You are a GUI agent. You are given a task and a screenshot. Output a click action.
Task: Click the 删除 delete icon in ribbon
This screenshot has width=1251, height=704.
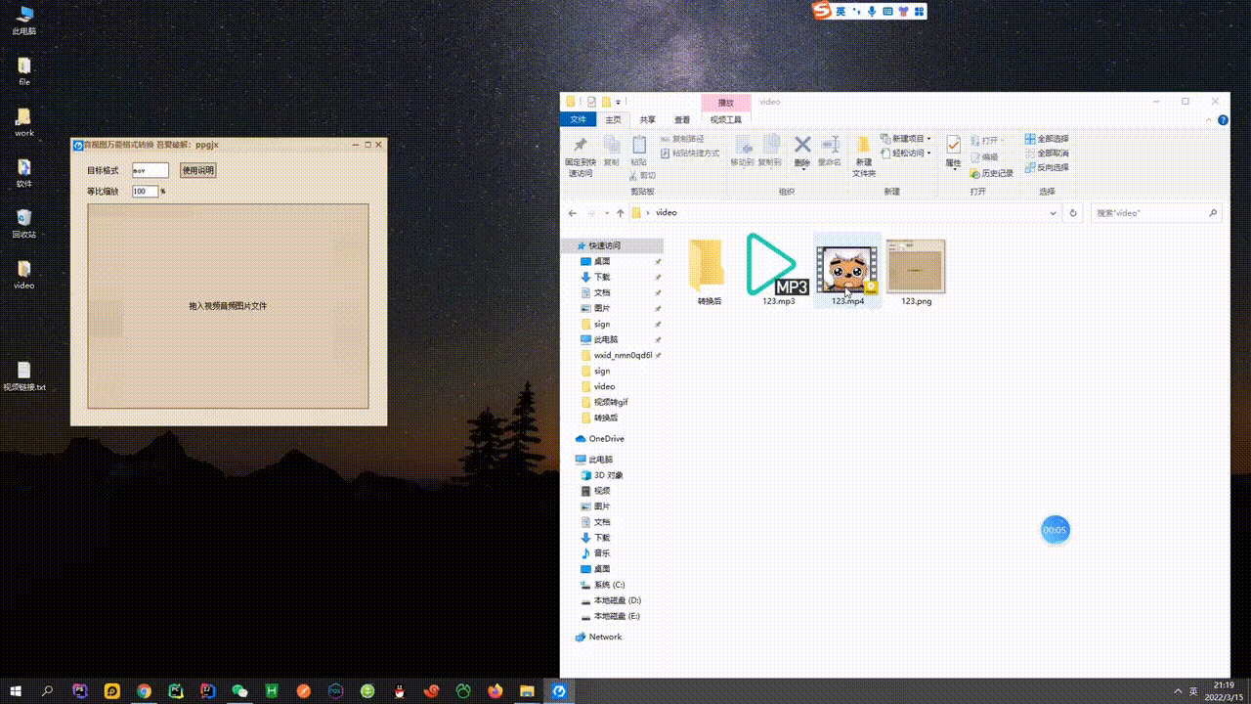pyautogui.click(x=802, y=148)
